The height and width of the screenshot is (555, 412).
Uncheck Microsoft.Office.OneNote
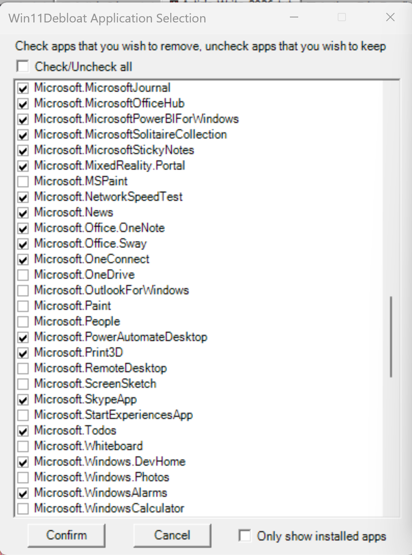(x=23, y=228)
